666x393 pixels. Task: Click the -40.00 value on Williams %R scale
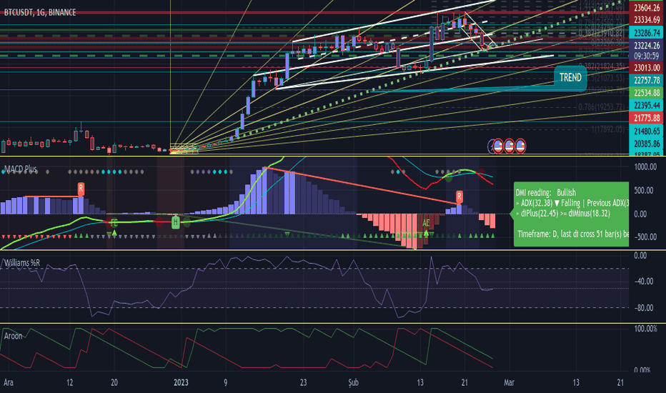(x=643, y=282)
